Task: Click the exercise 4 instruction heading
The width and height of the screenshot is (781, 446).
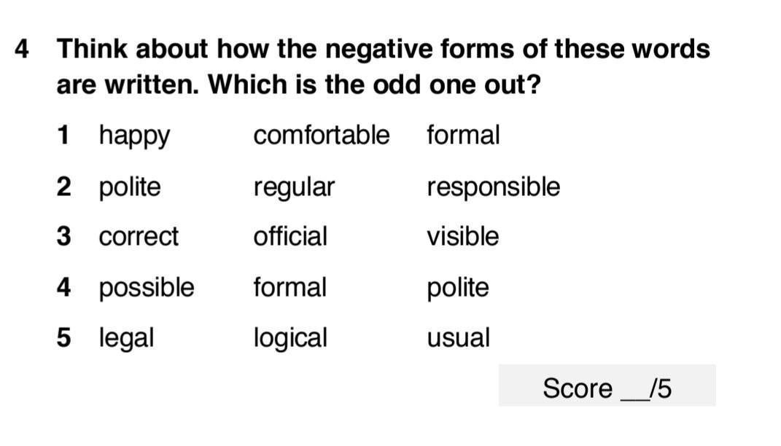Action: (x=383, y=66)
